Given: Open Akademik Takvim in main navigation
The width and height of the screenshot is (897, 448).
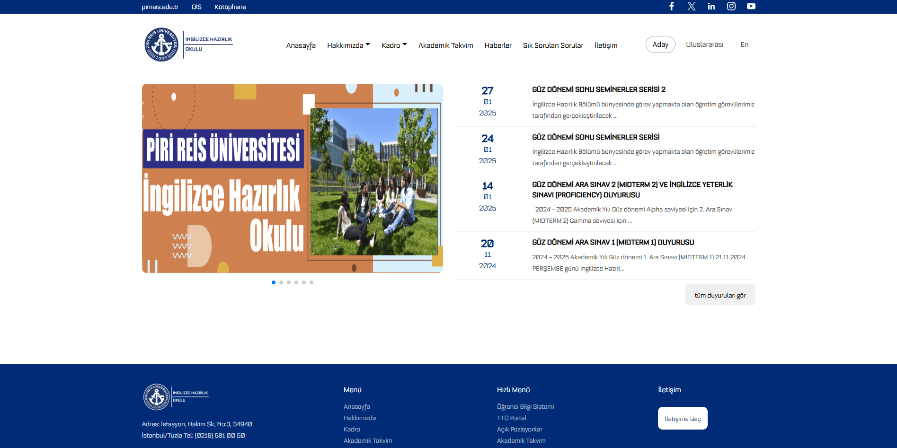Looking at the screenshot, I should tap(446, 45).
